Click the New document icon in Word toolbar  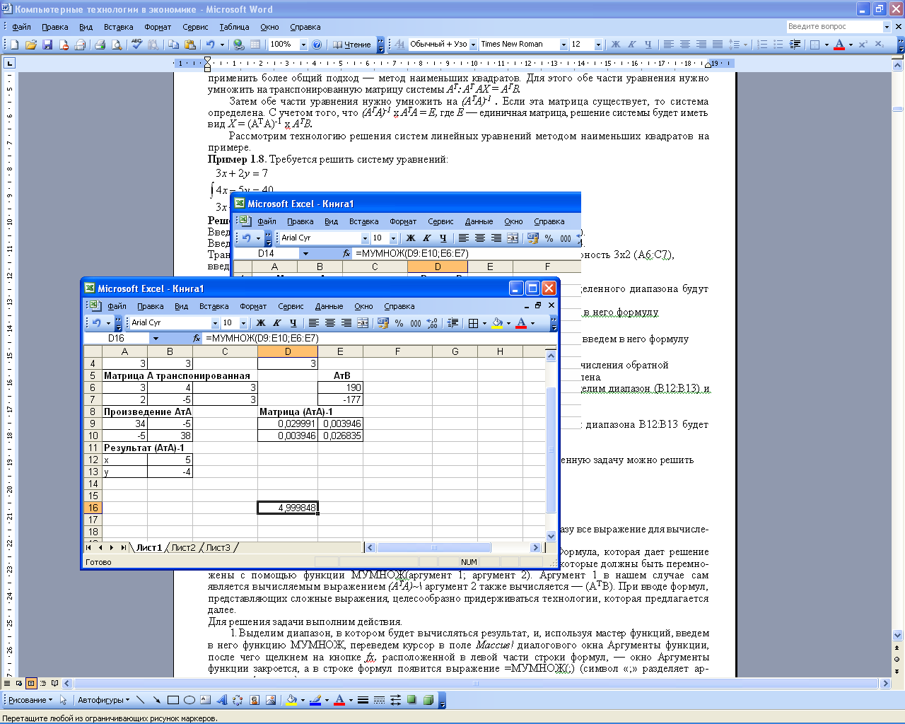(15, 45)
